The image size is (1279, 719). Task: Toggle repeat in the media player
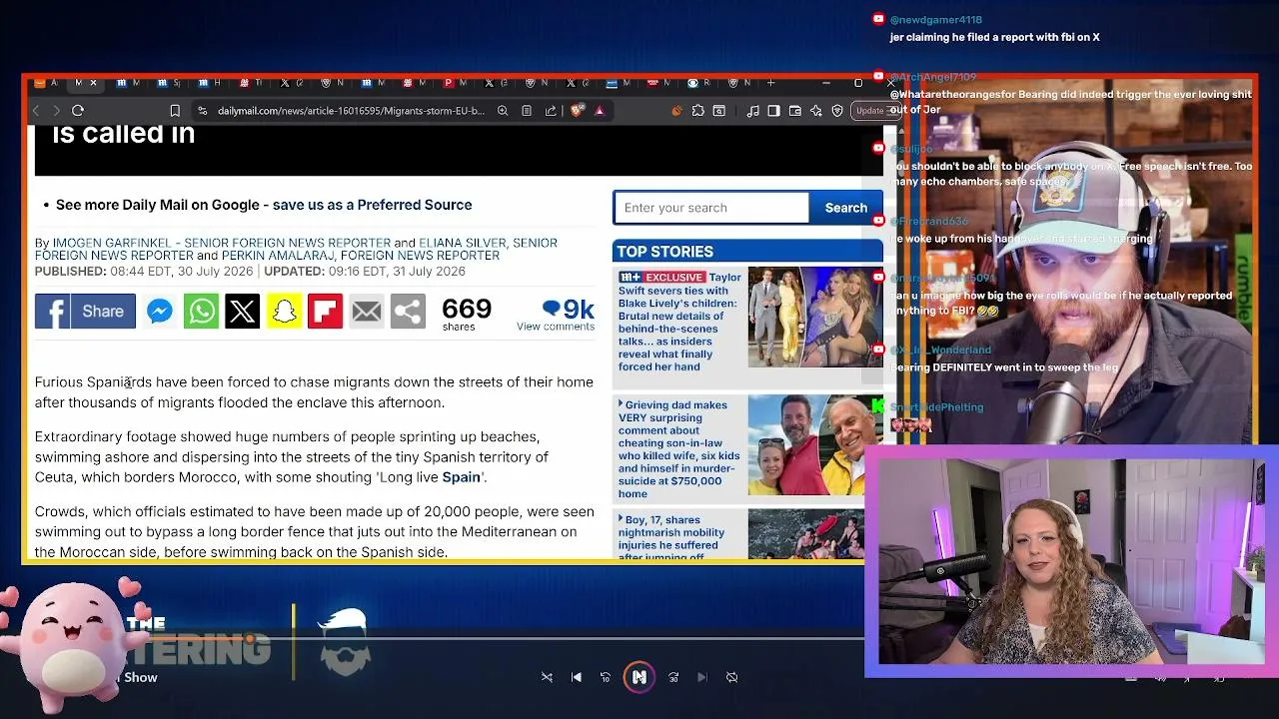coord(732,677)
